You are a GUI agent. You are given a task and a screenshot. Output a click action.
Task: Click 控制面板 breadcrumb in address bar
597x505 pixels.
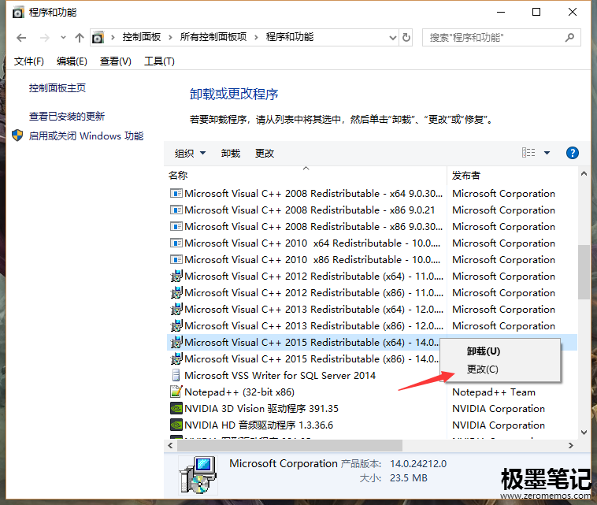tap(142, 37)
